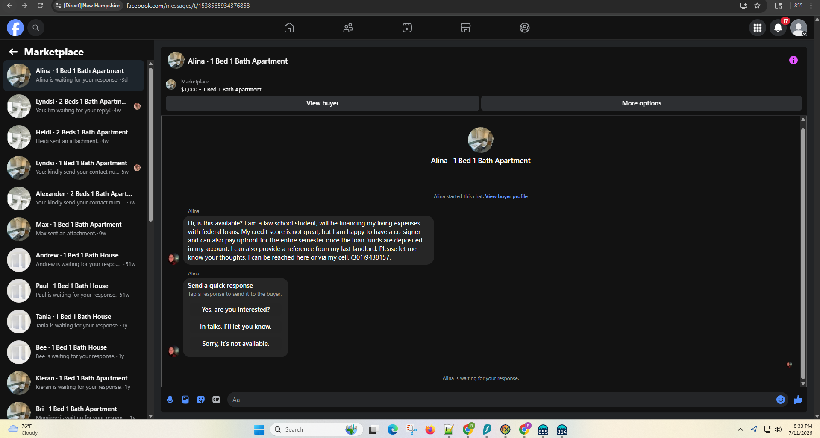Click the microphone voice clip icon
The height and width of the screenshot is (438, 820).
tap(170, 400)
